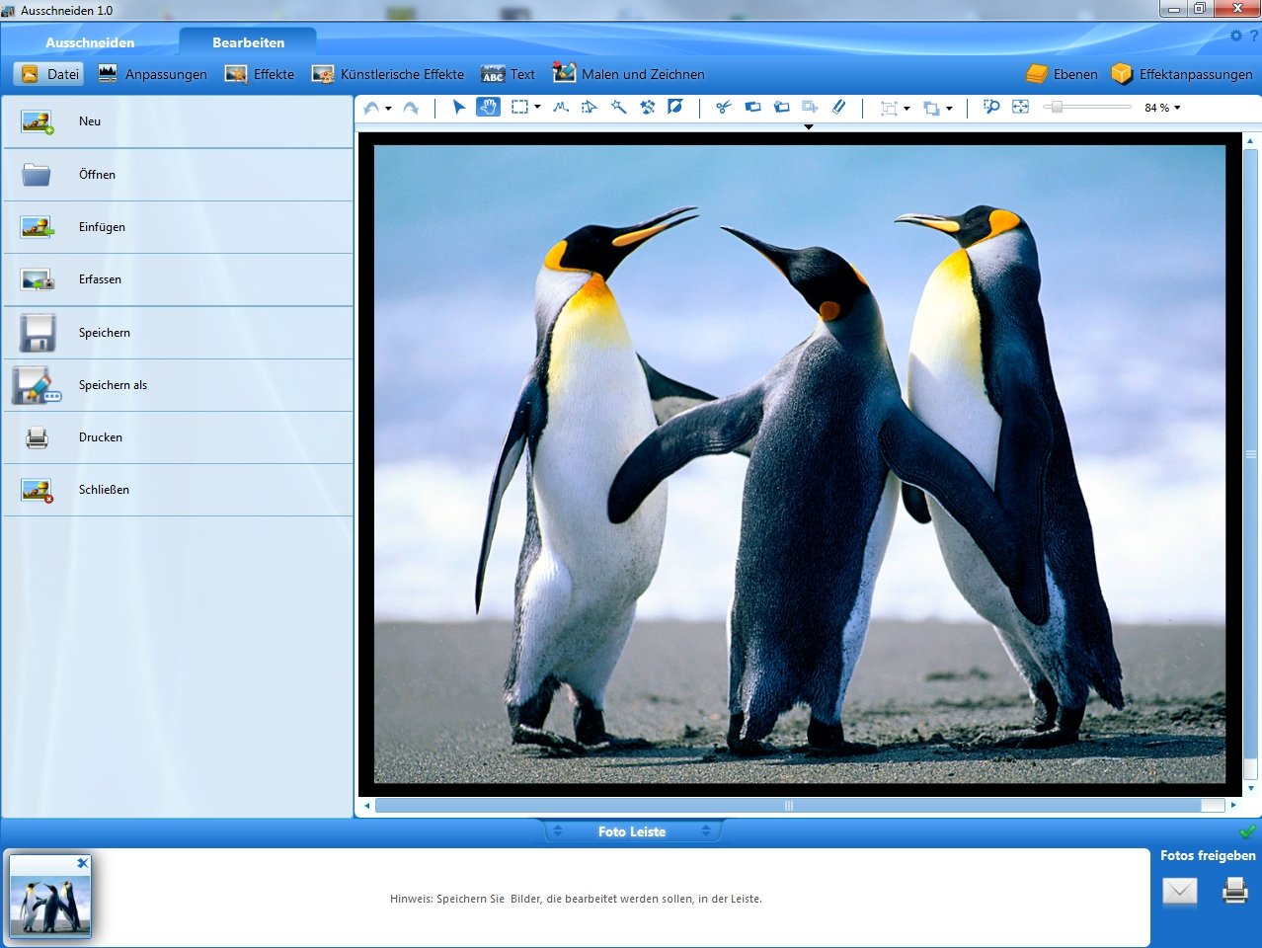The width and height of the screenshot is (1262, 948).
Task: Collapse the Foto Leiste panel
Action: (x=632, y=831)
